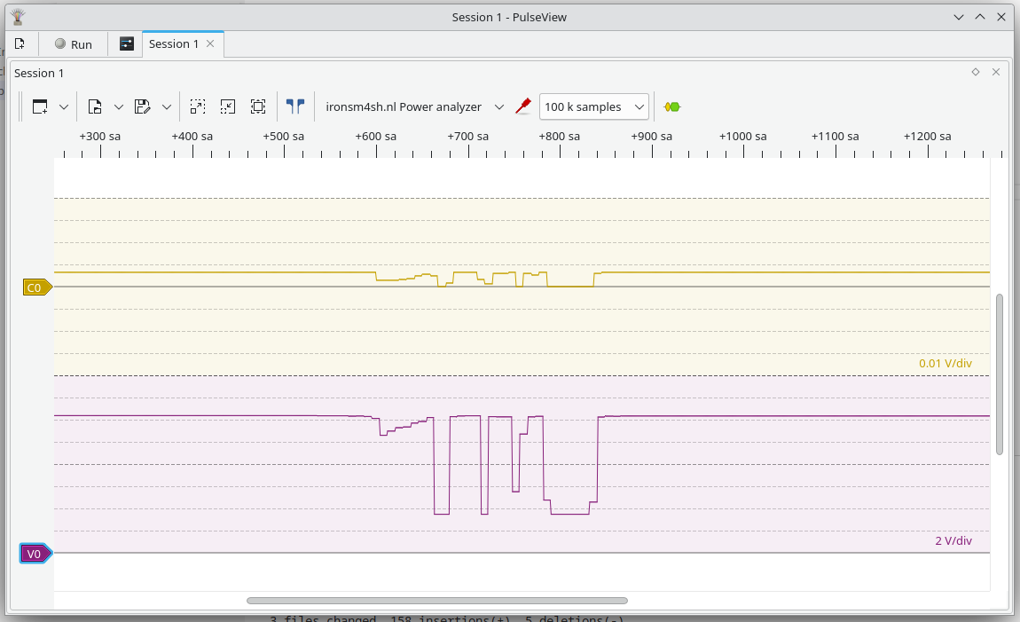This screenshot has height=622, width=1020.
Task: Open the 100 k samples dropdown
Action: [594, 106]
